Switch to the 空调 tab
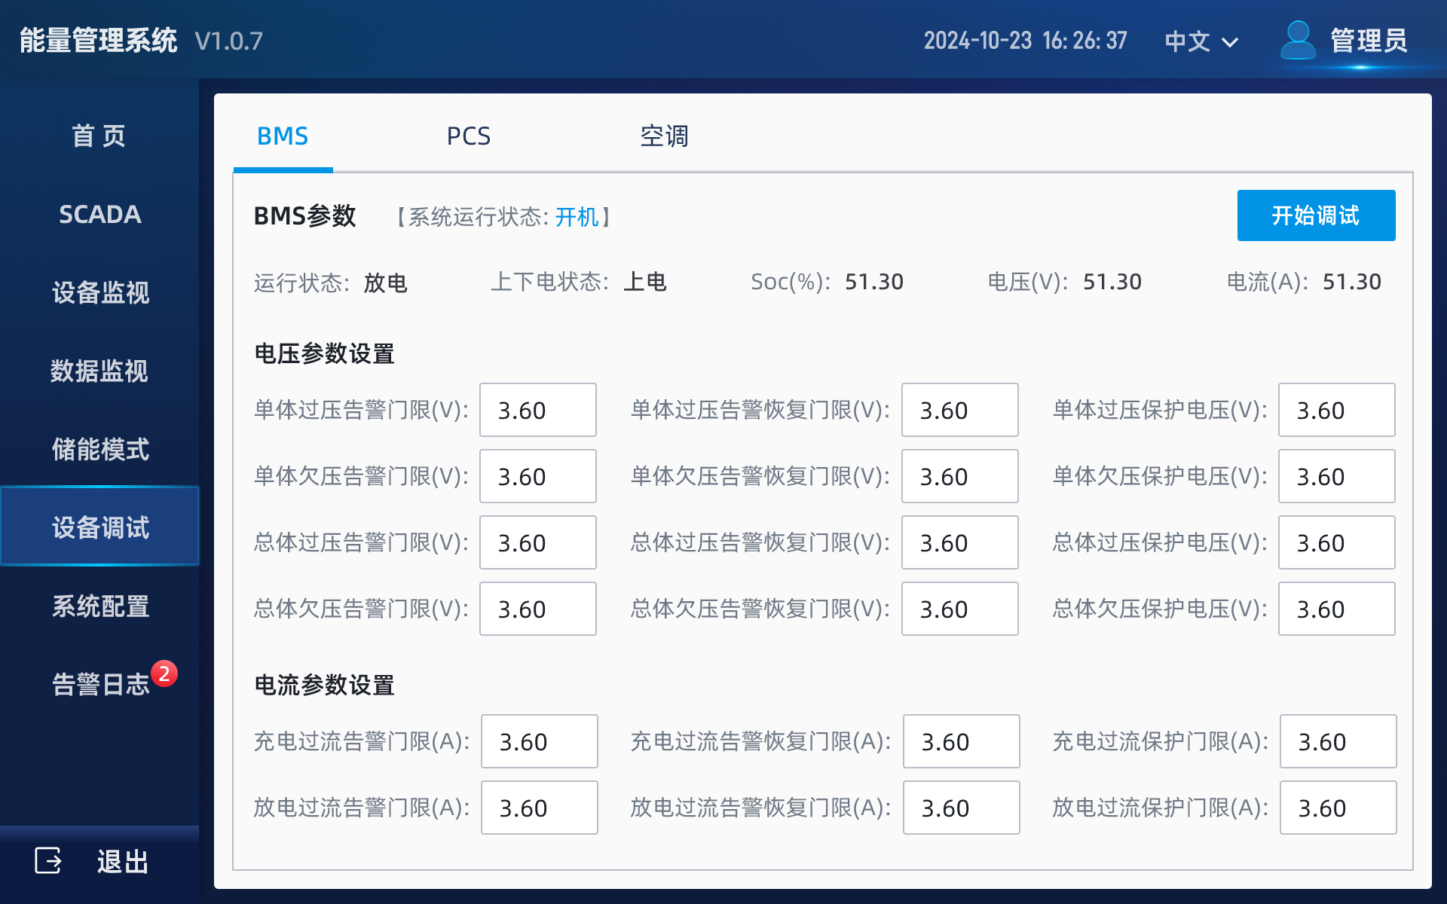1447x904 pixels. [665, 136]
